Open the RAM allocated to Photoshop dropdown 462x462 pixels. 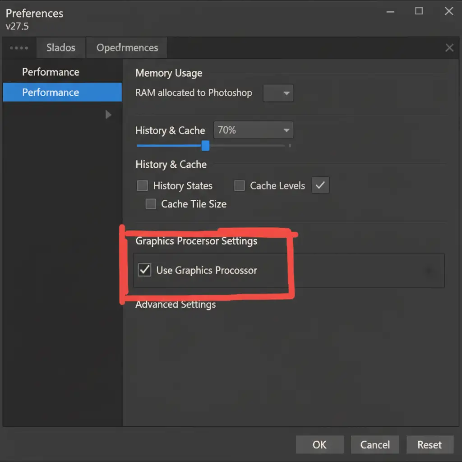[x=278, y=93]
